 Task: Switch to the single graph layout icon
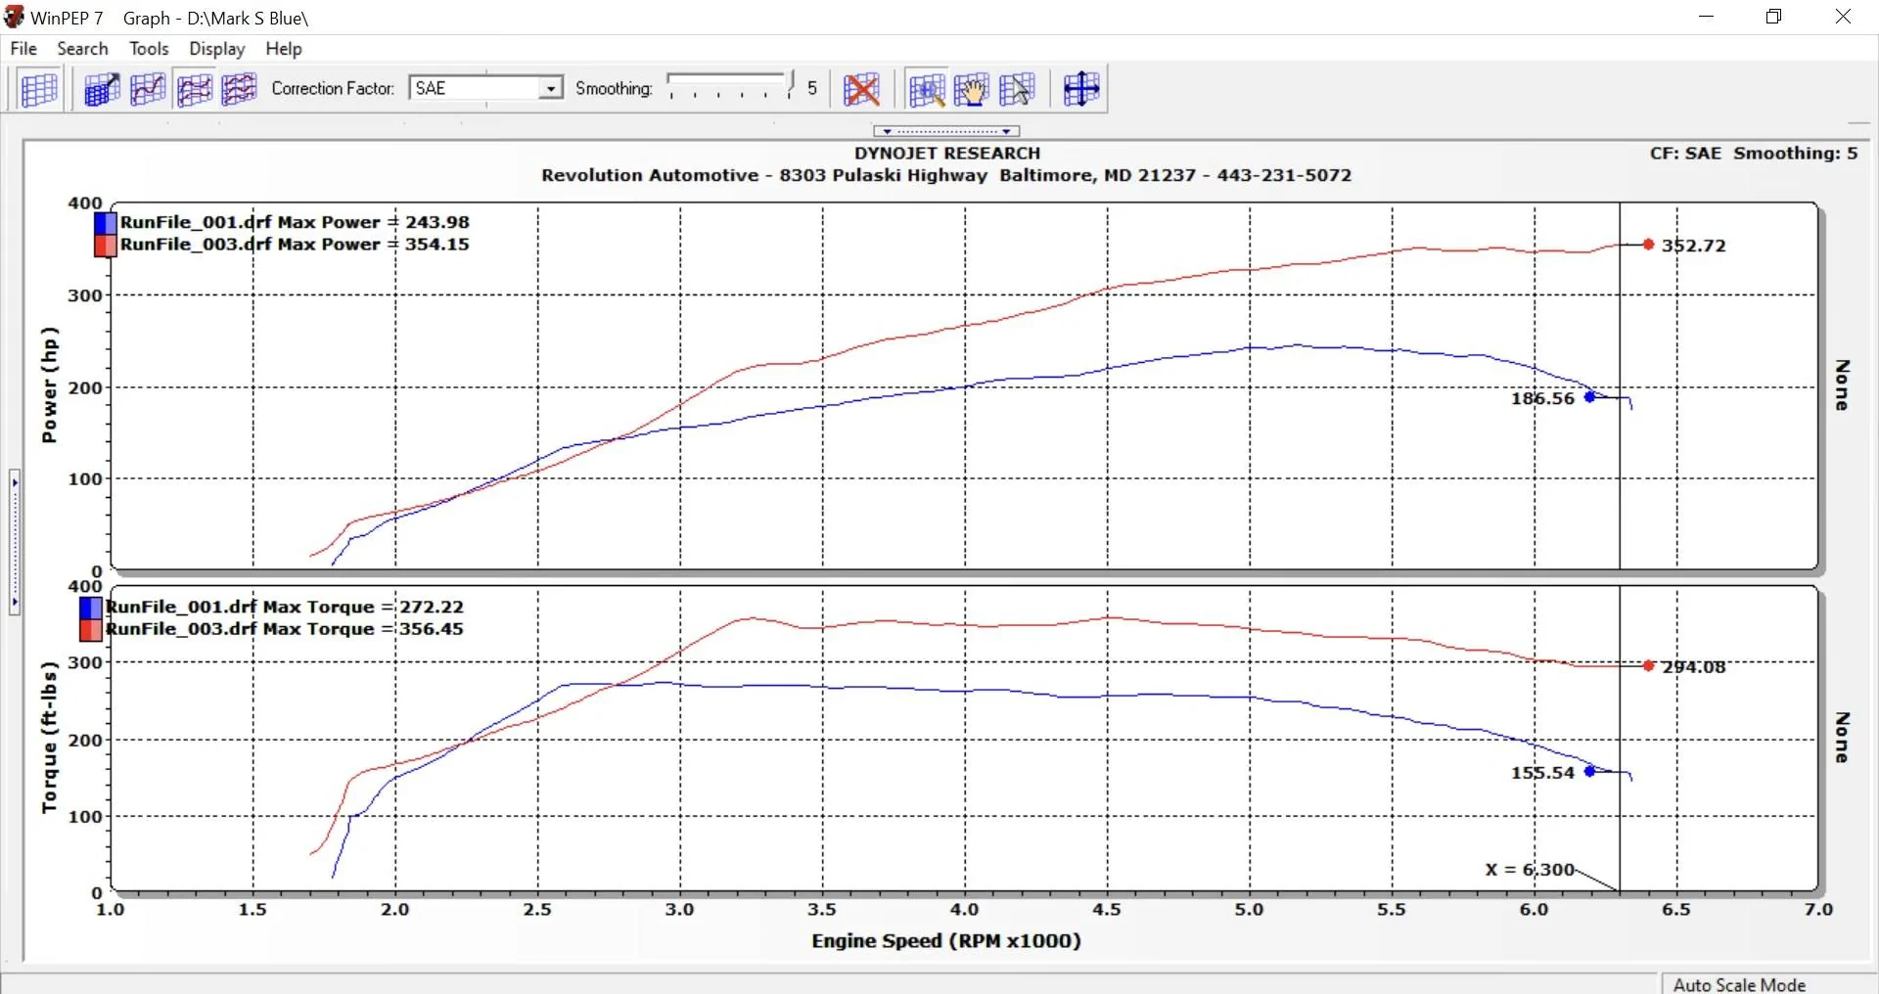point(148,89)
